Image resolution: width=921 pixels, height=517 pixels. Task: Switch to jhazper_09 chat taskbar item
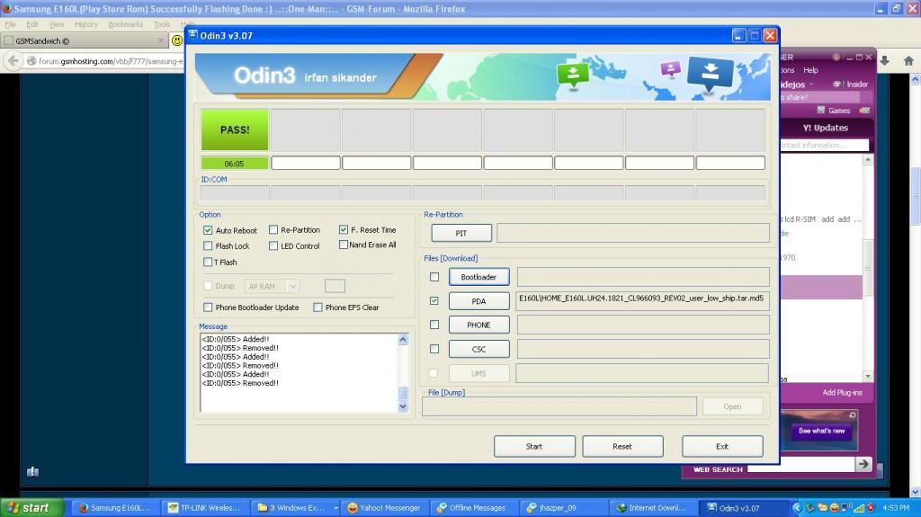click(x=563, y=508)
